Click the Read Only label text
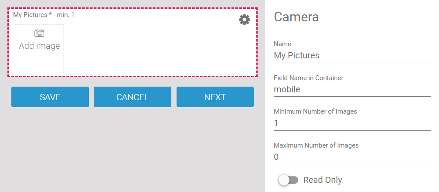Viewport: 439px width, 192px height. (323, 180)
